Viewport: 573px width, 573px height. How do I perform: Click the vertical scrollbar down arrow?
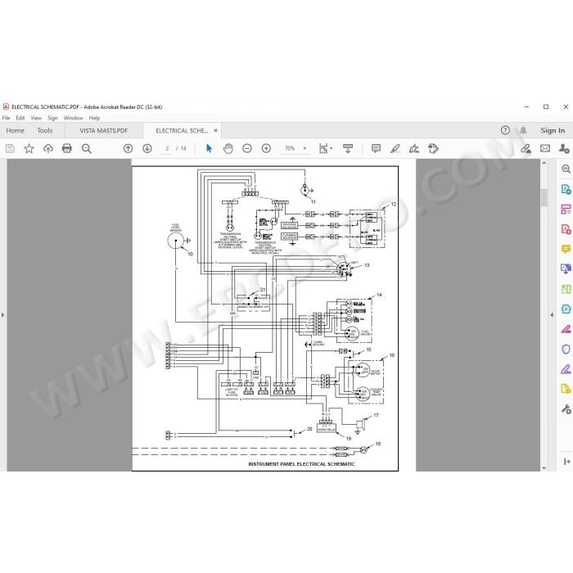544,467
